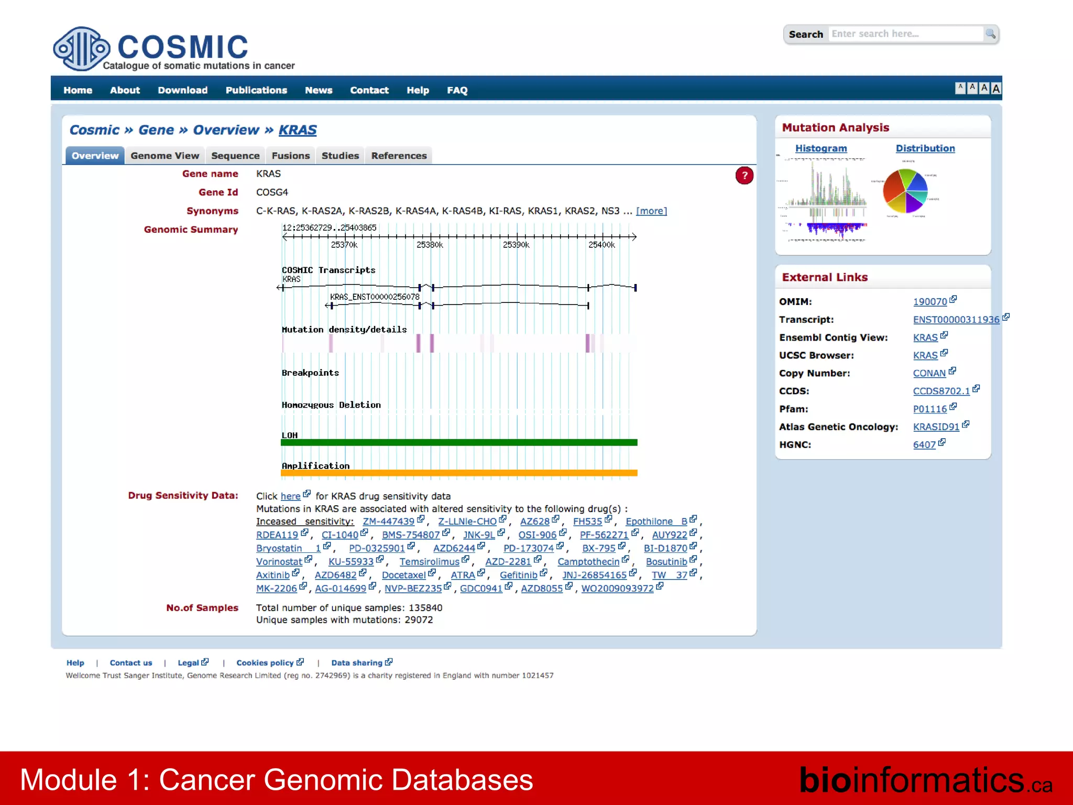Open the NVP-BEZ235 drug link
This screenshot has width=1073, height=805.
click(413, 589)
